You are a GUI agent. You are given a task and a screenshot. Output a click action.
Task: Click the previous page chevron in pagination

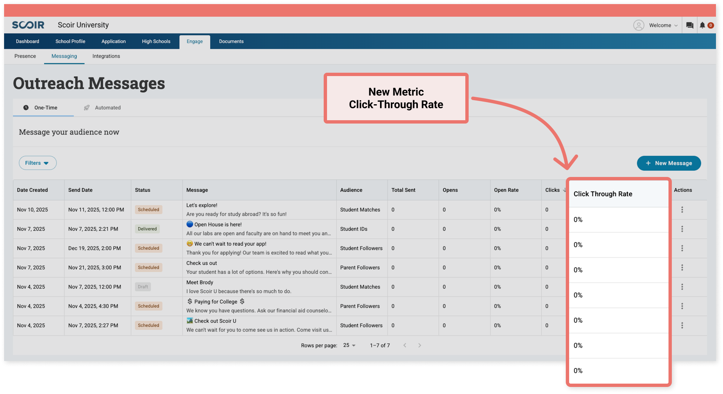tap(405, 345)
